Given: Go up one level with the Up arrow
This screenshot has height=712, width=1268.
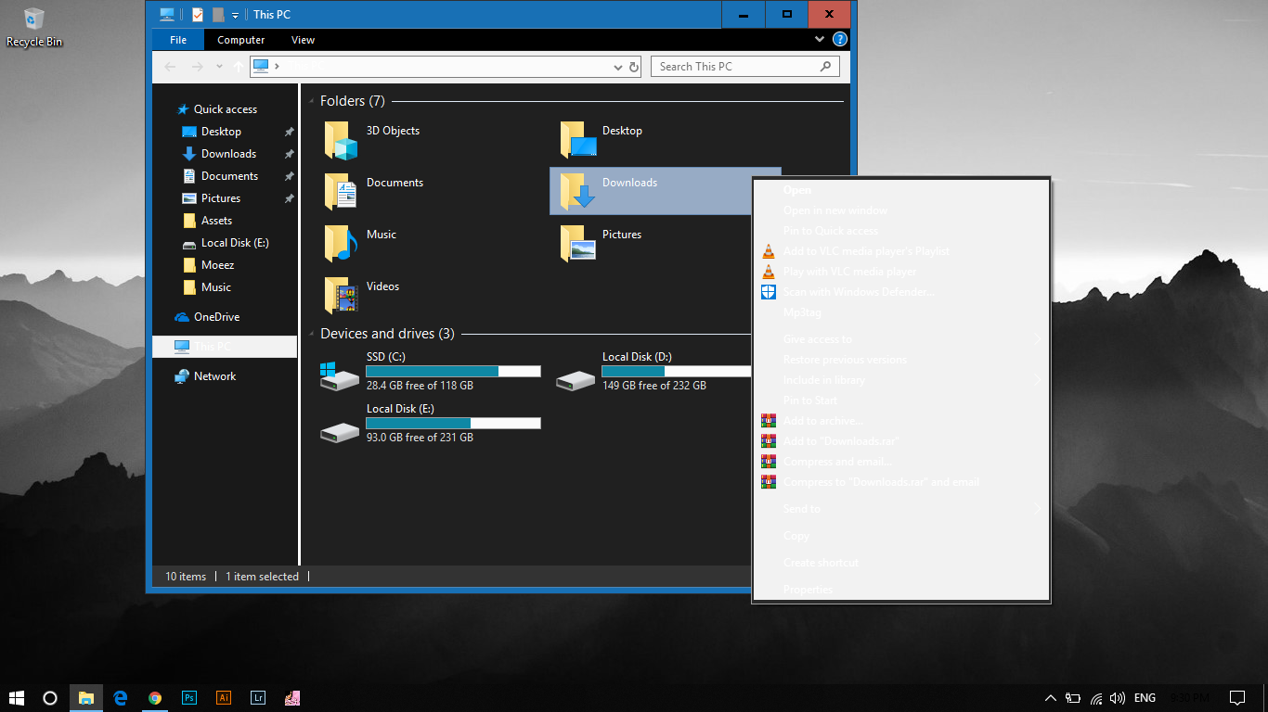Looking at the screenshot, I should [239, 67].
